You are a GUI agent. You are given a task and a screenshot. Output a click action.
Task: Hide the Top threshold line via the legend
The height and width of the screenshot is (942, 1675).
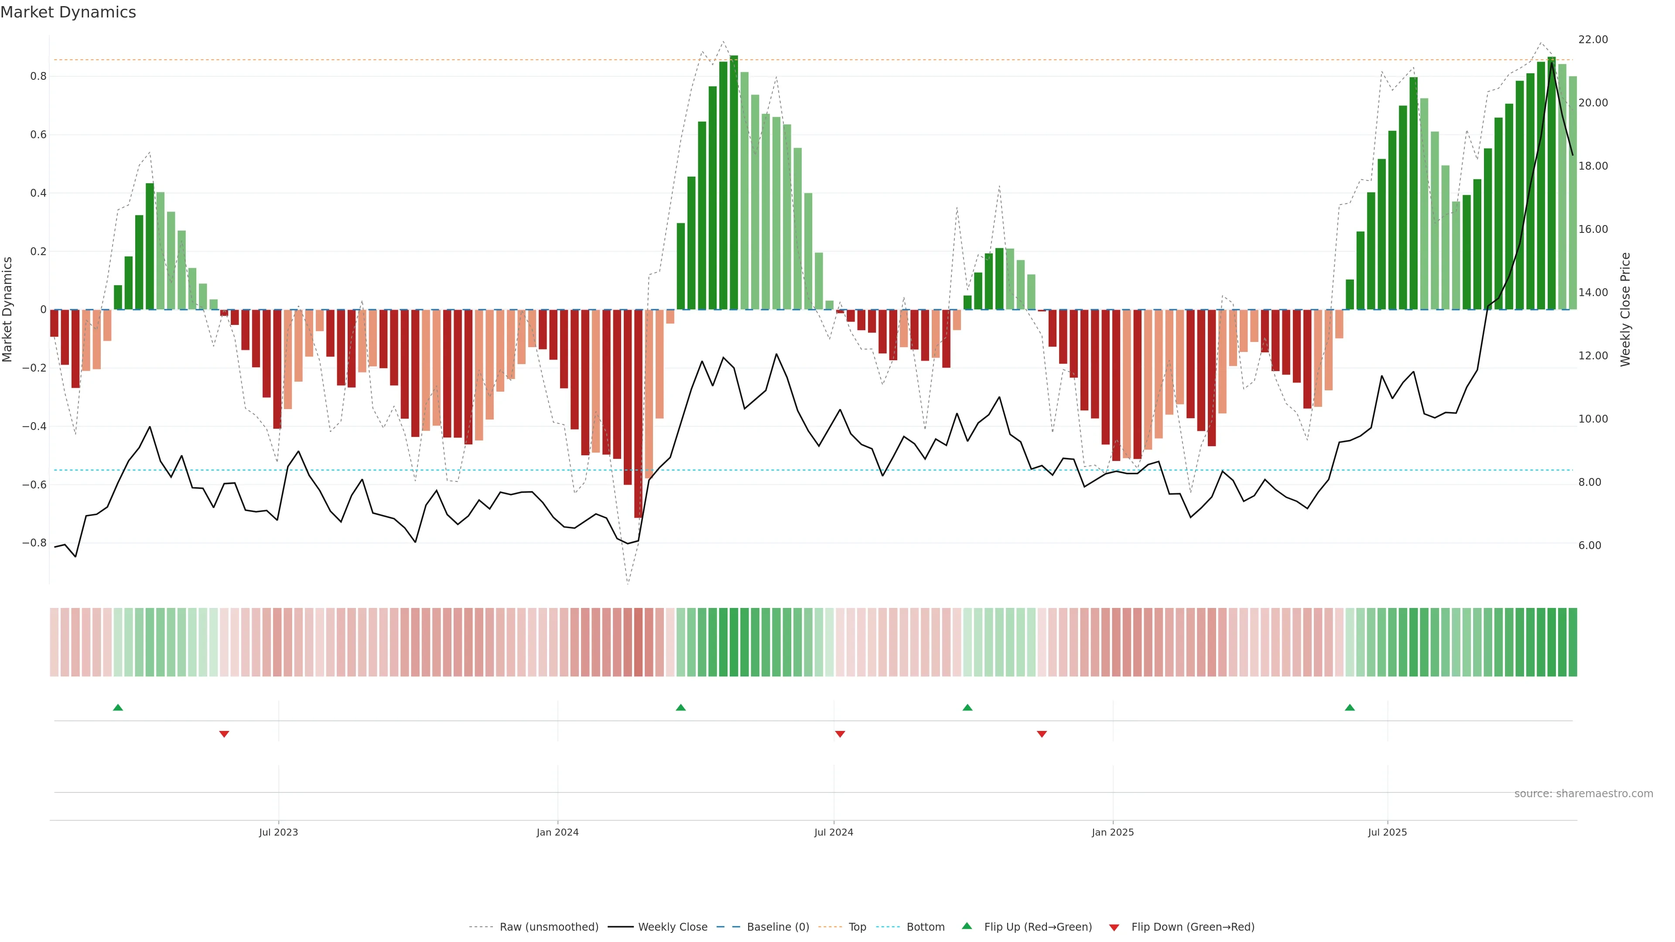coord(857,927)
